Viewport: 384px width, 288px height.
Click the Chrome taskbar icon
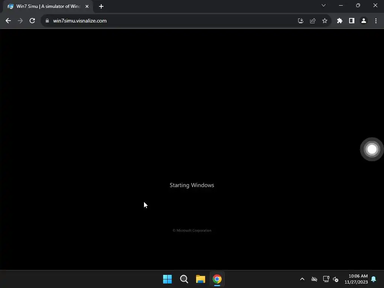coord(217,279)
